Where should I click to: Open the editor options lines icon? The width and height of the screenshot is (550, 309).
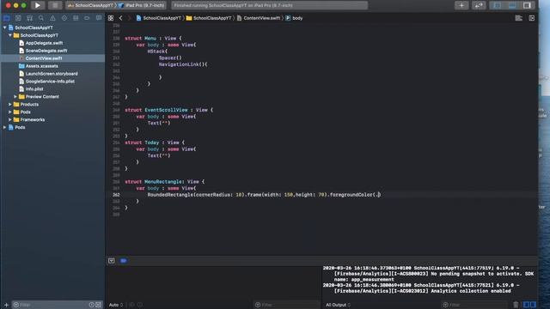518,18
